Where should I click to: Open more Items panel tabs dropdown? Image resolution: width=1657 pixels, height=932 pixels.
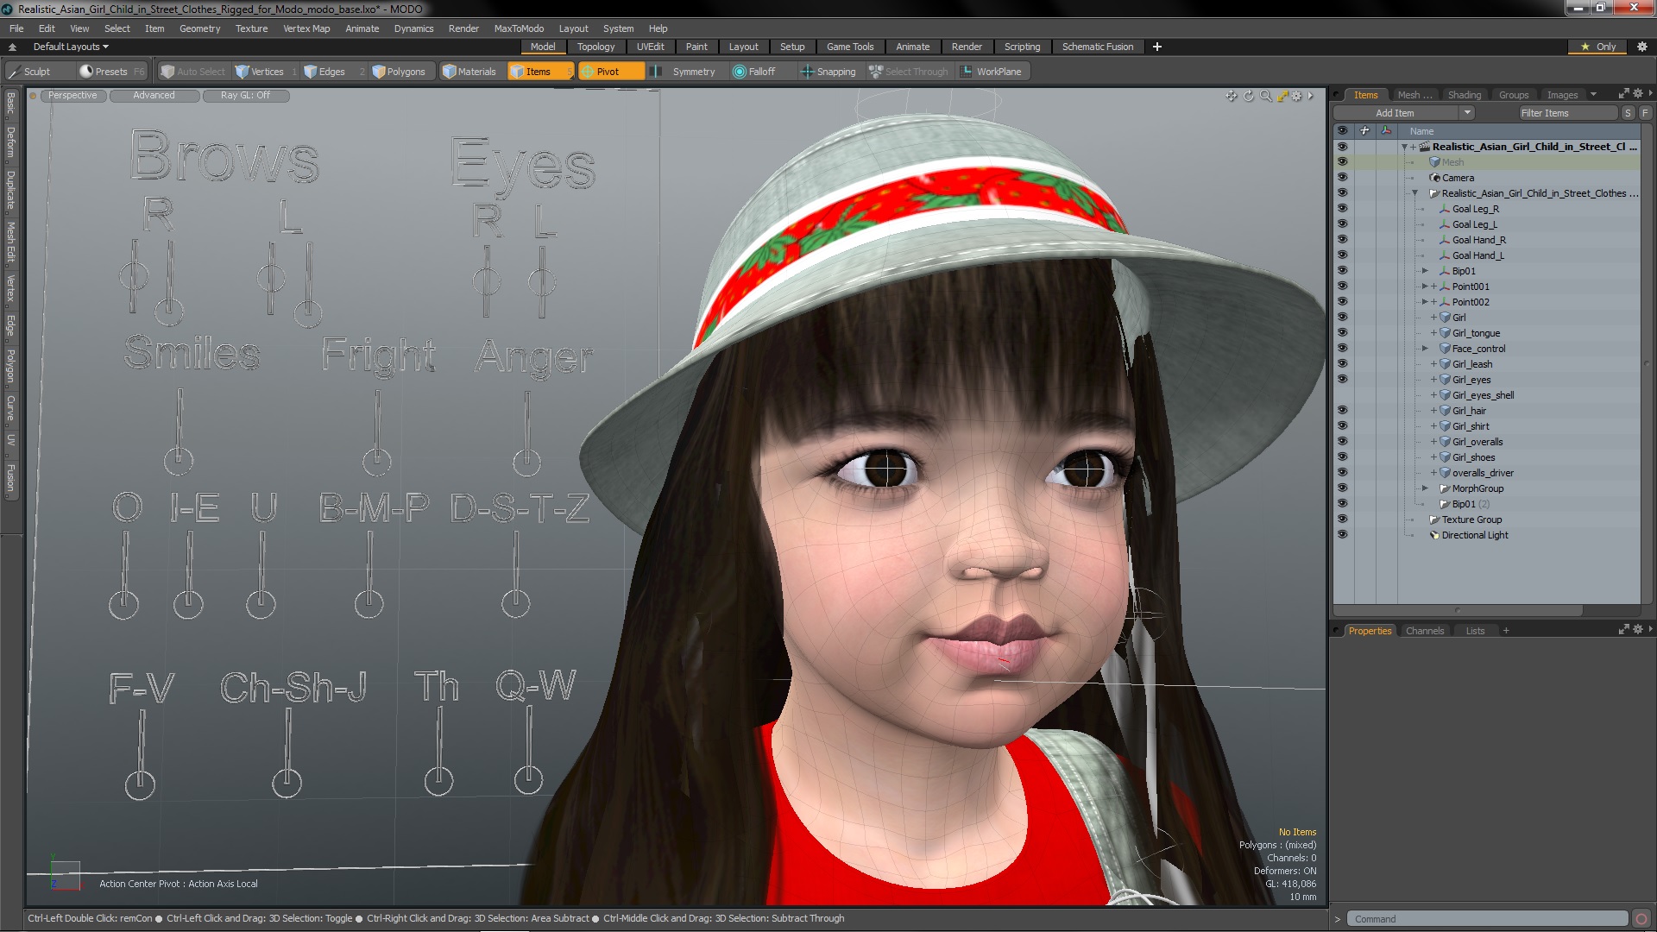(x=1593, y=94)
